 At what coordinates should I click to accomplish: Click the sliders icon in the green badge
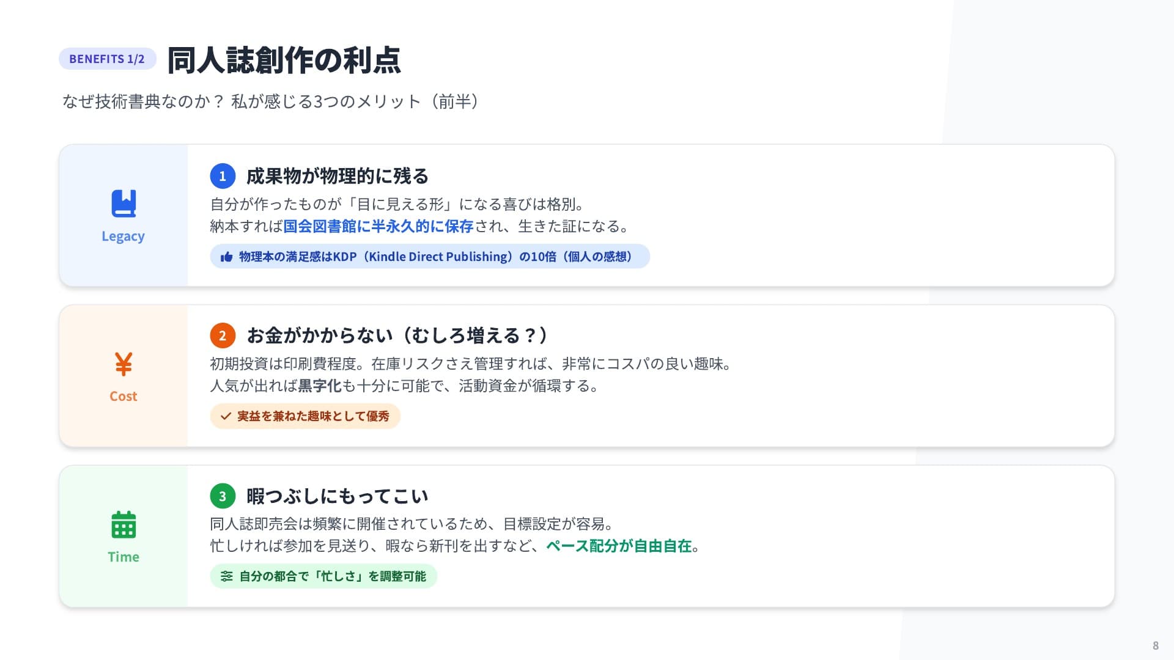226,576
